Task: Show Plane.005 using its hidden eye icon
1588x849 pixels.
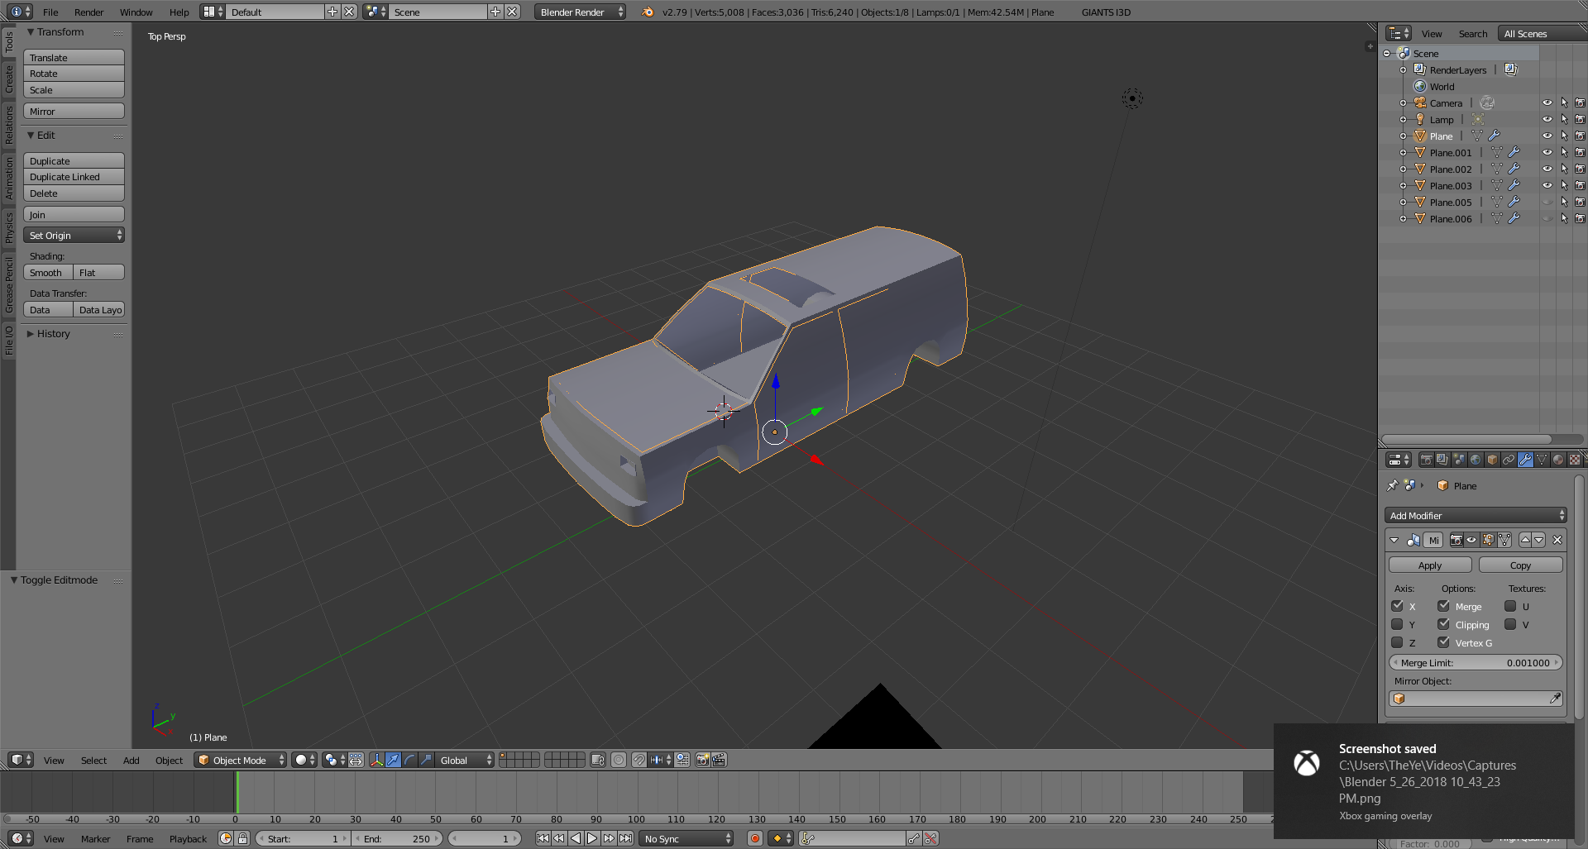Action: point(1547,203)
